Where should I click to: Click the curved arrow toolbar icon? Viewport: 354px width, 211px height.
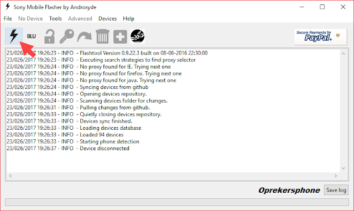[x=85, y=36]
